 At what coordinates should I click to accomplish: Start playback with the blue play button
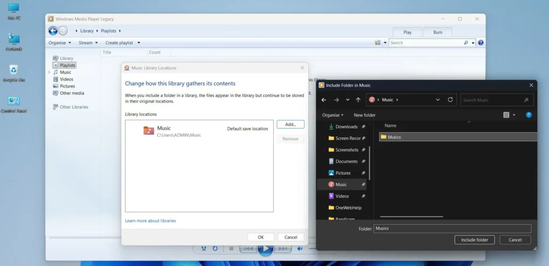266,248
